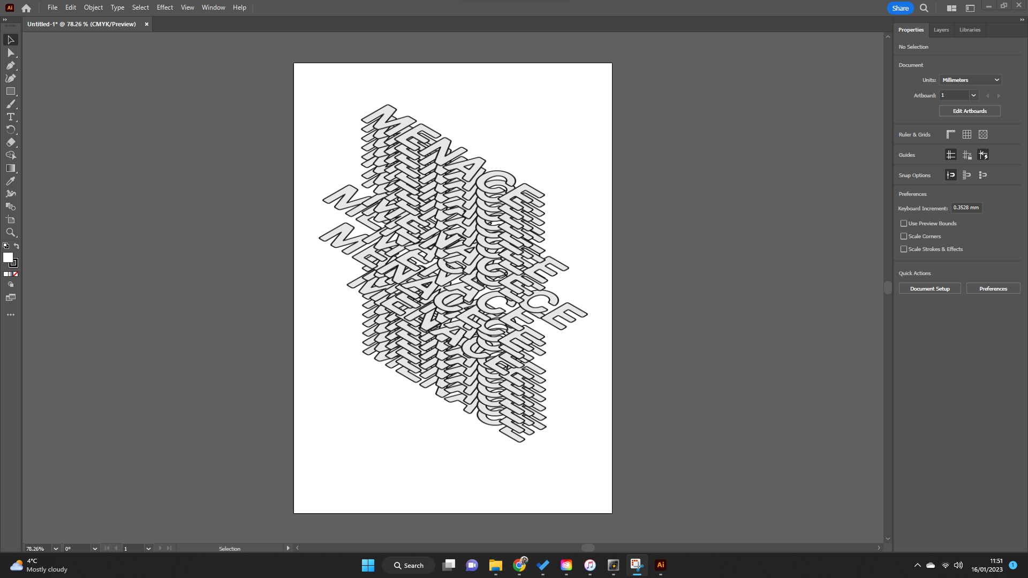The image size is (1028, 578).
Task: Open the zoom percentage dropdown at bottom left
Action: pos(55,548)
